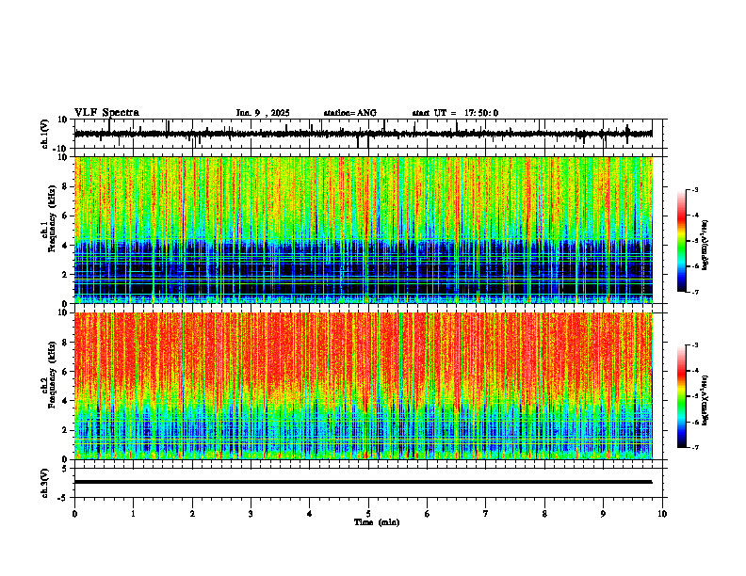This screenshot has width=746, height=576.
Task: Click the ch.1 "Frequency (kHz)" axis label
Action: pyautogui.click(x=52, y=218)
